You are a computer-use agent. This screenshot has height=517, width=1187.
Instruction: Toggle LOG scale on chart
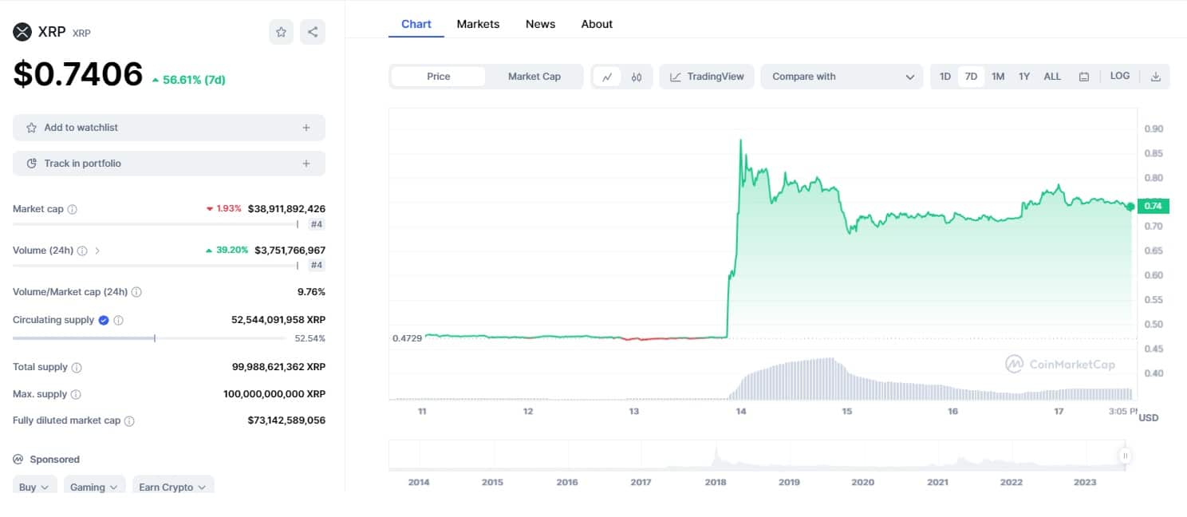(x=1120, y=76)
